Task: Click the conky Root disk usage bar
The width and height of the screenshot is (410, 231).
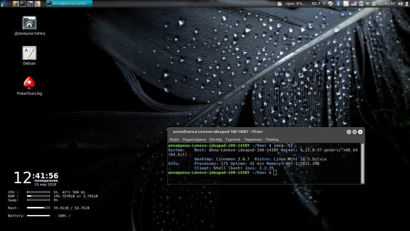Action: [x=39, y=208]
